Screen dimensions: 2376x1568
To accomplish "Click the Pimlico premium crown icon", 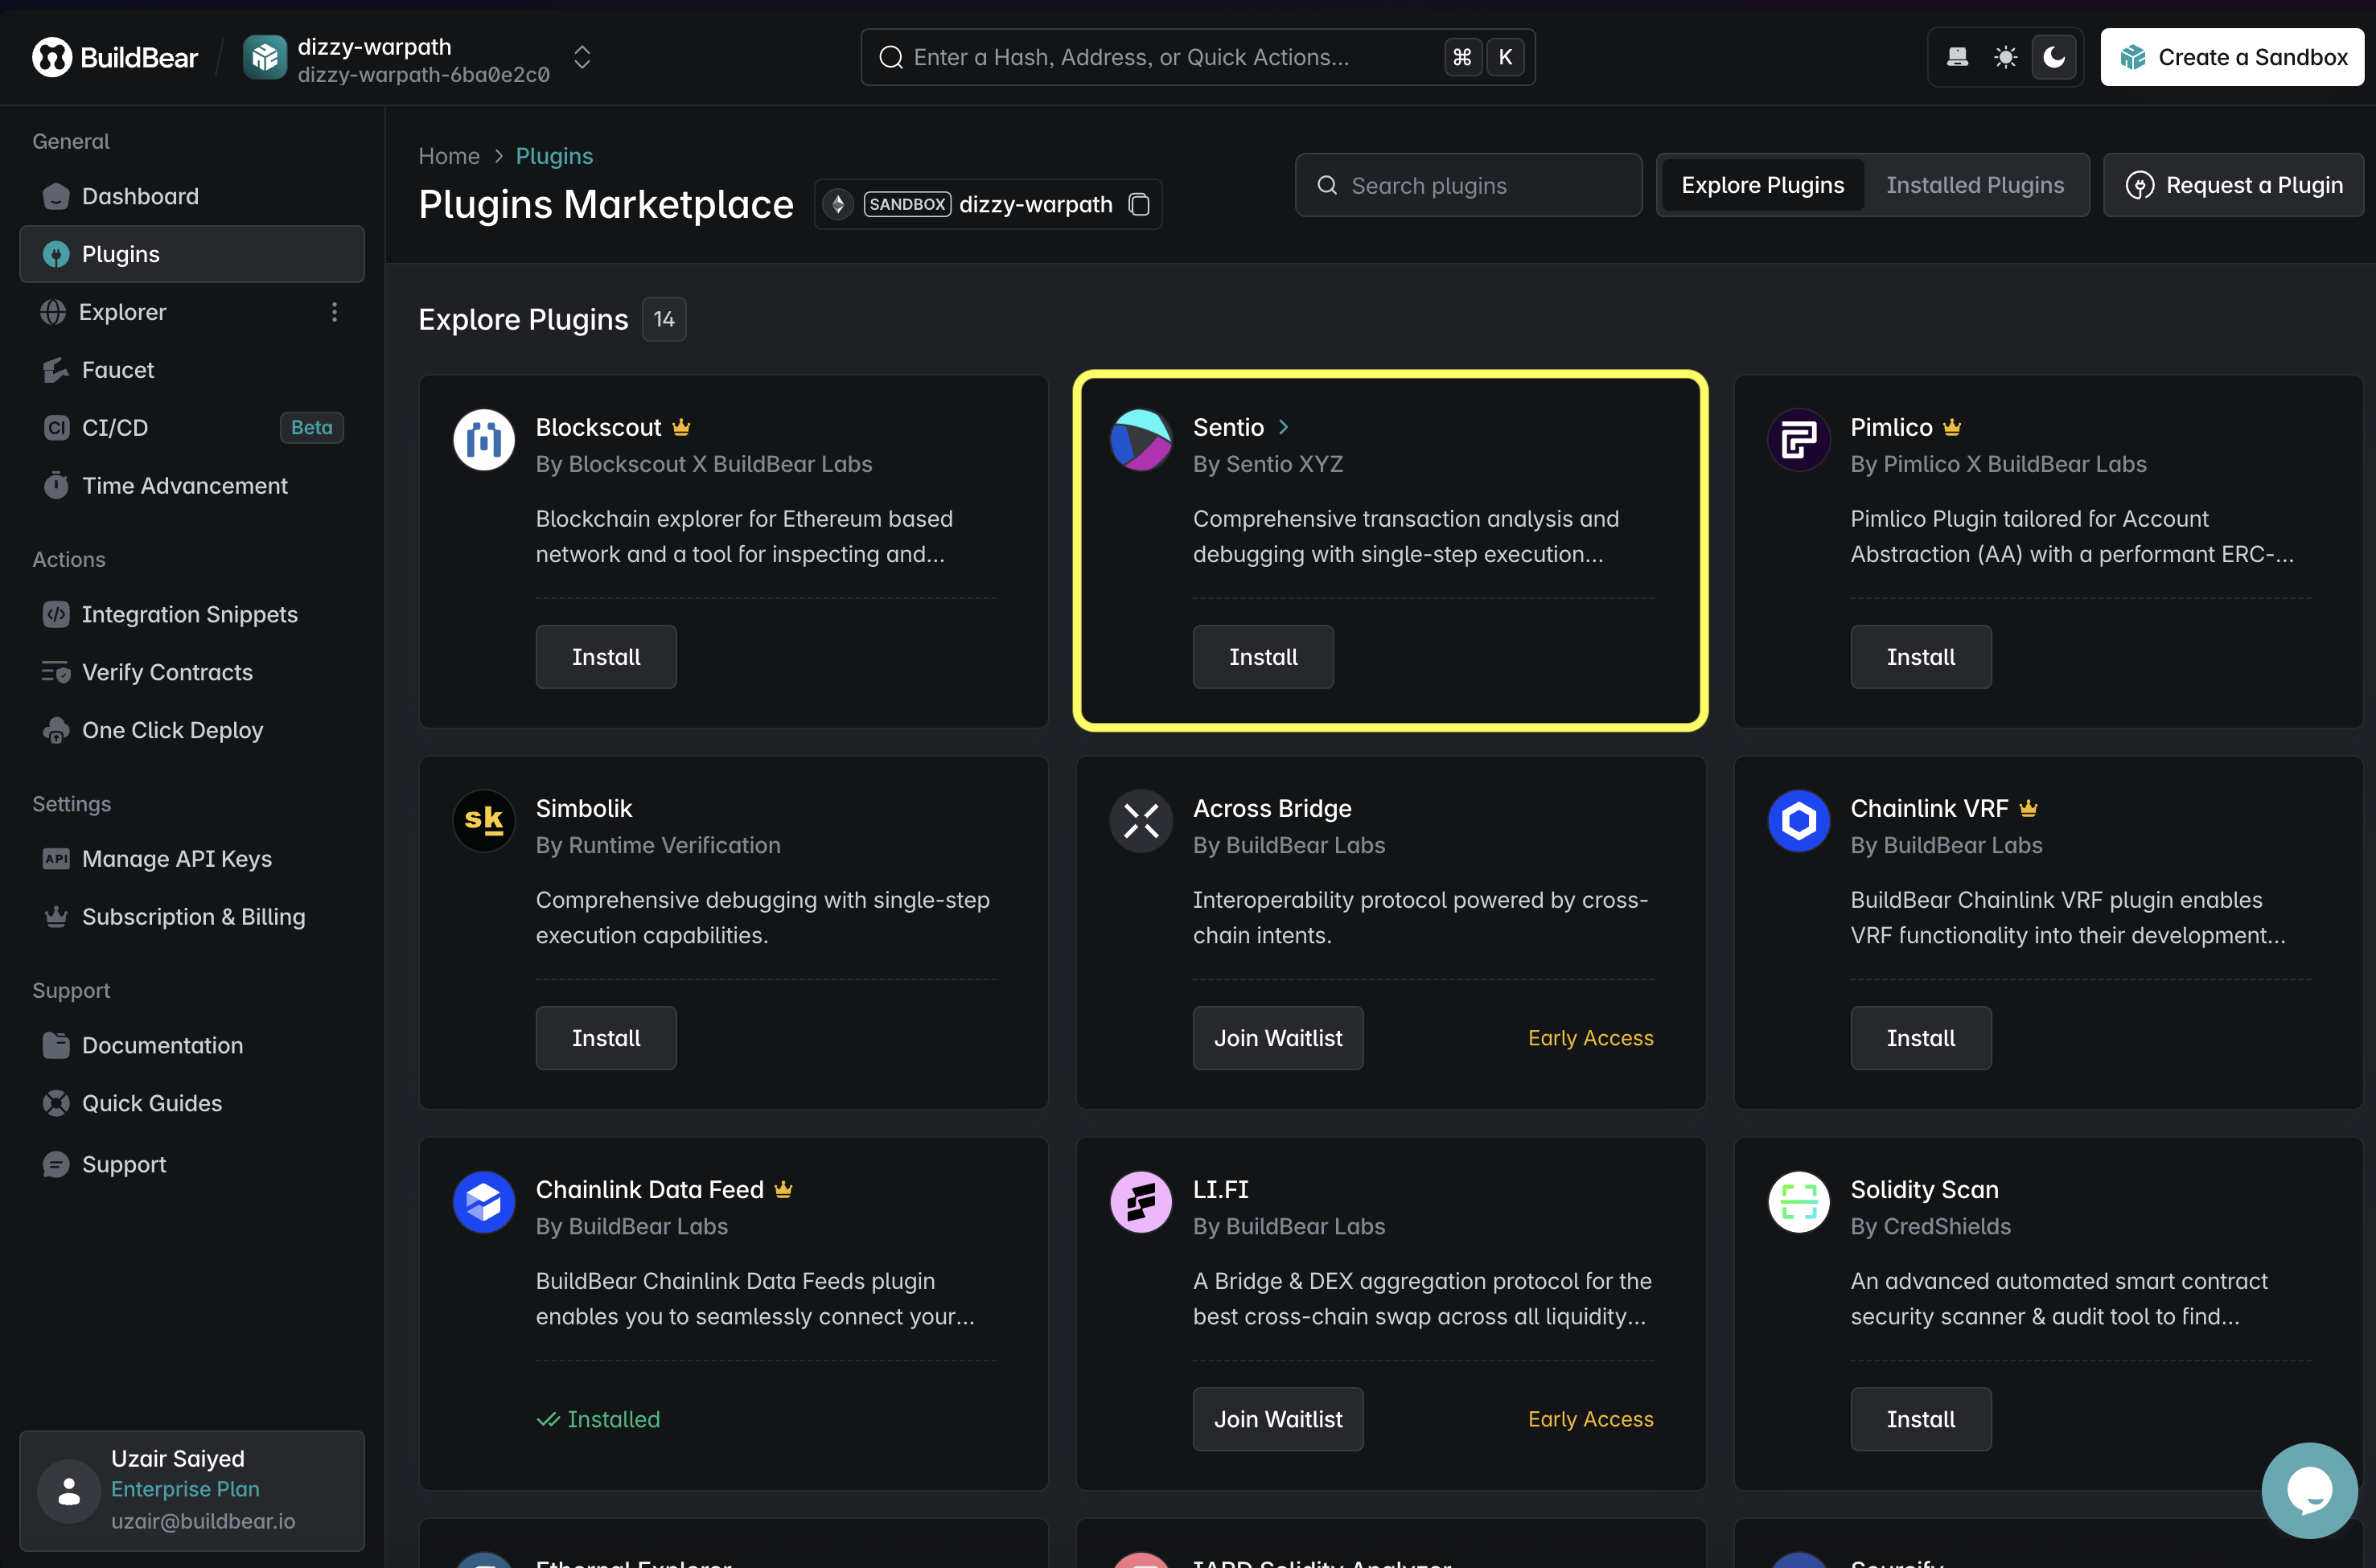I will point(1951,427).
